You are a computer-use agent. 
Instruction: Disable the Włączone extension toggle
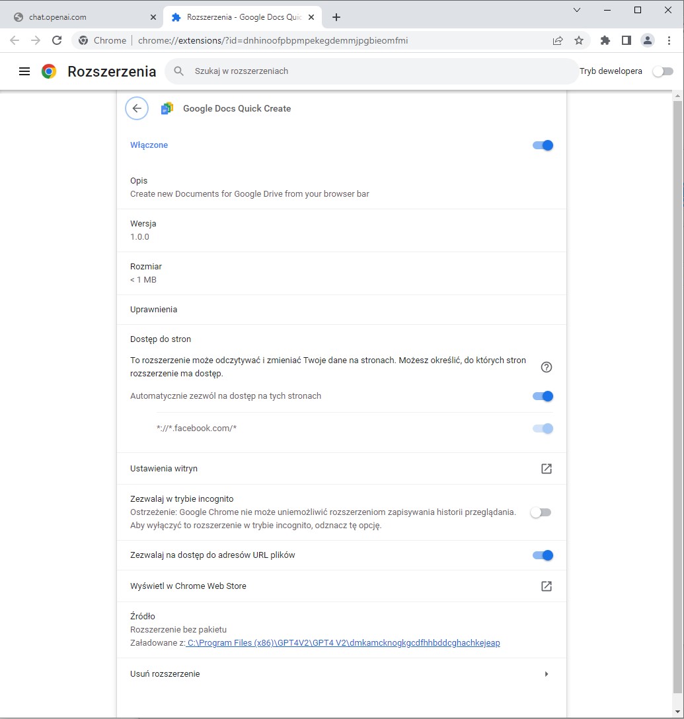[x=543, y=145]
